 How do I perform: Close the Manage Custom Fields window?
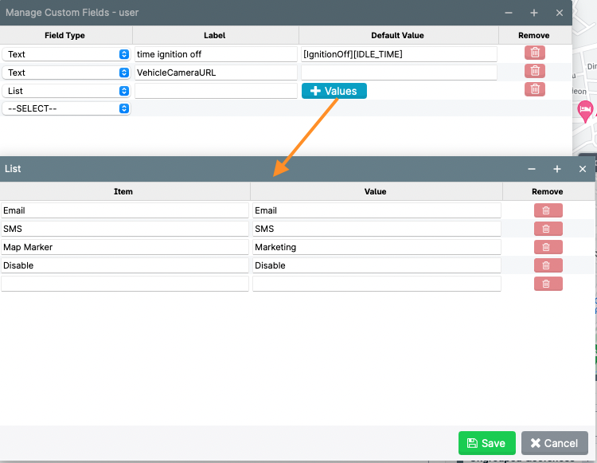(x=560, y=13)
